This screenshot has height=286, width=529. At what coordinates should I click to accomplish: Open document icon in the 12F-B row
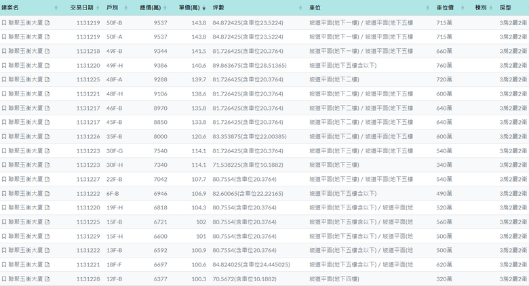(47, 279)
